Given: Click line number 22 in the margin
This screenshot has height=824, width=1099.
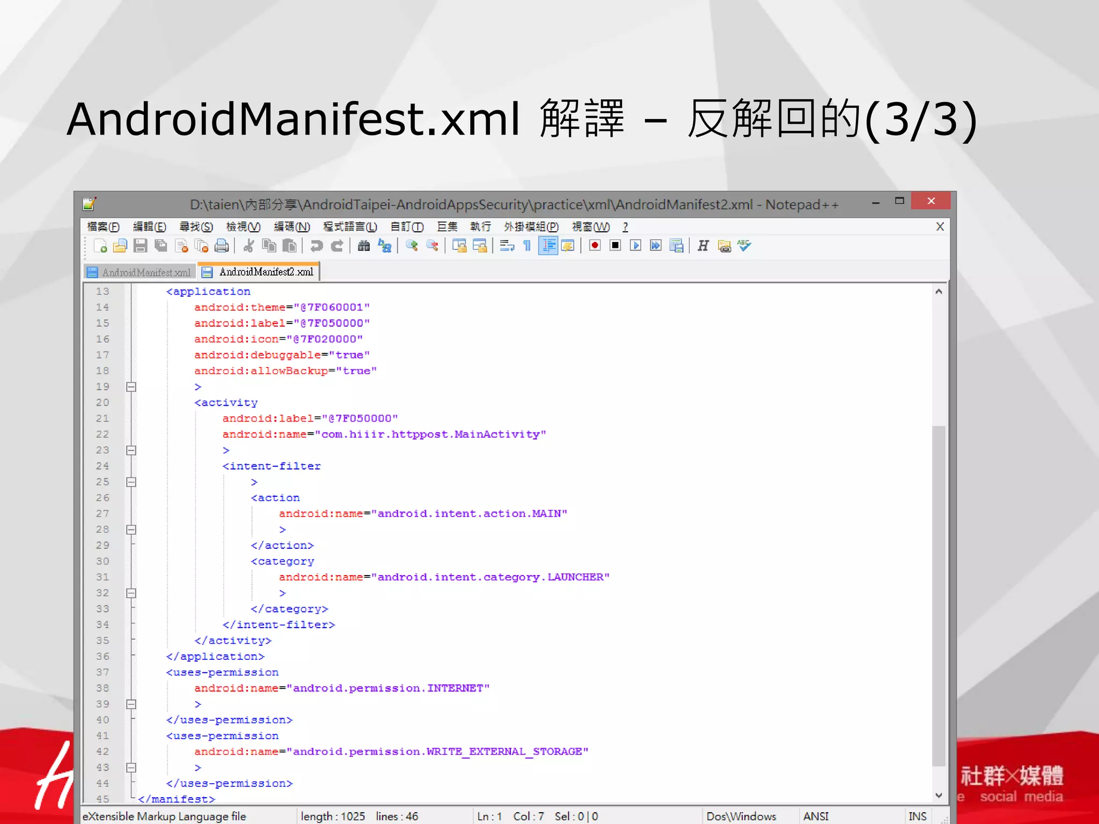Looking at the screenshot, I should pos(102,434).
